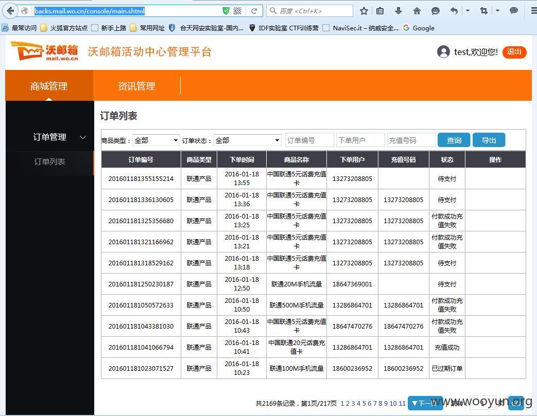537x416 pixels.
Task: Open the Google bookmark
Action: pyautogui.click(x=419, y=28)
